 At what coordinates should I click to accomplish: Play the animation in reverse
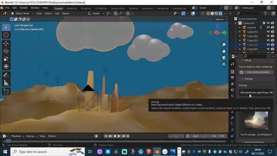click(x=115, y=136)
